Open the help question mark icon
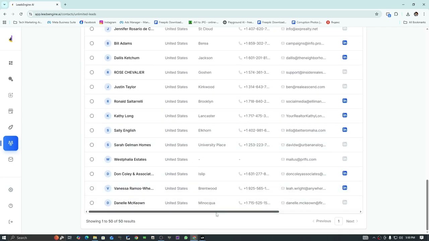The height and width of the screenshot is (241, 429). pyautogui.click(x=11, y=206)
